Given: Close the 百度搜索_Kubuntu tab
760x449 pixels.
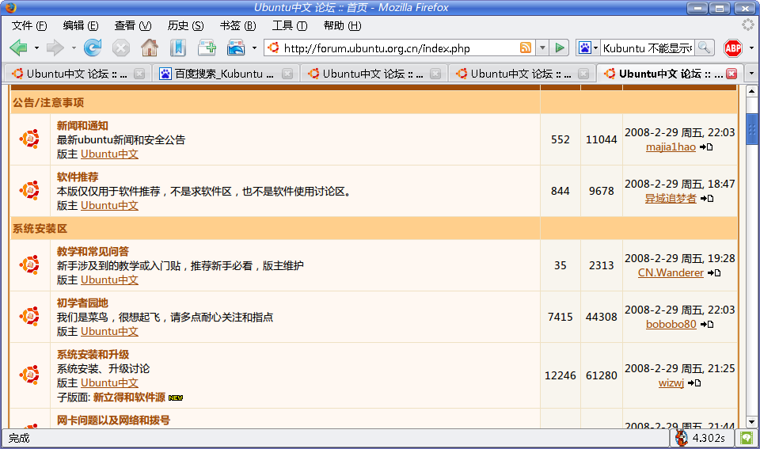Looking at the screenshot, I should [x=287, y=73].
